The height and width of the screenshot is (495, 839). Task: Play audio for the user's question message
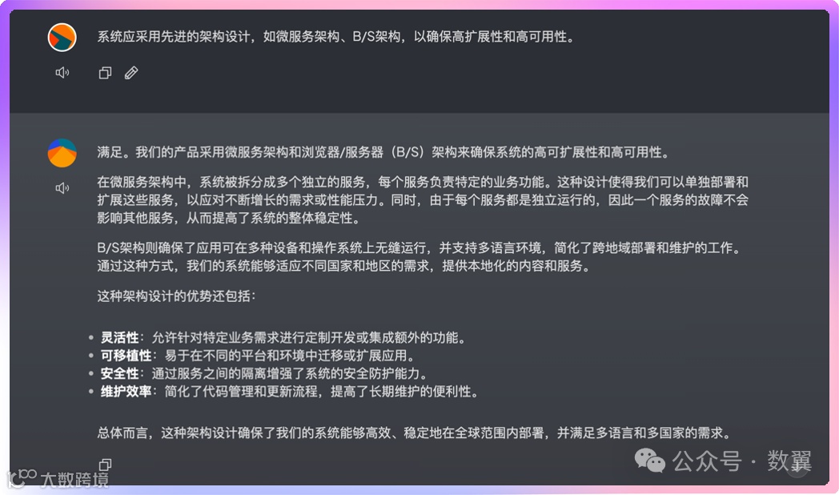point(62,72)
